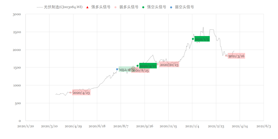Click the 2021/6/3 horizontal axis date label

coord(263,126)
